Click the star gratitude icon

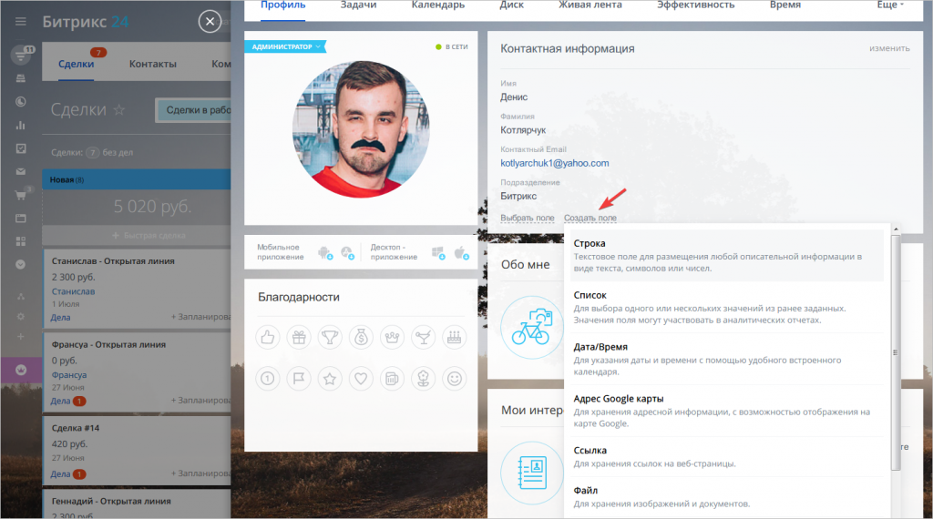pos(330,378)
